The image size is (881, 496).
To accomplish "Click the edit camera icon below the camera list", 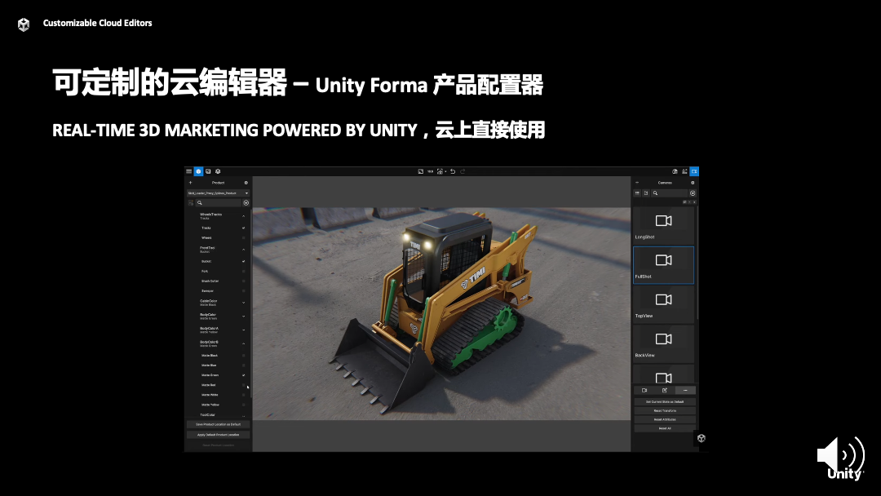I will pyautogui.click(x=665, y=390).
